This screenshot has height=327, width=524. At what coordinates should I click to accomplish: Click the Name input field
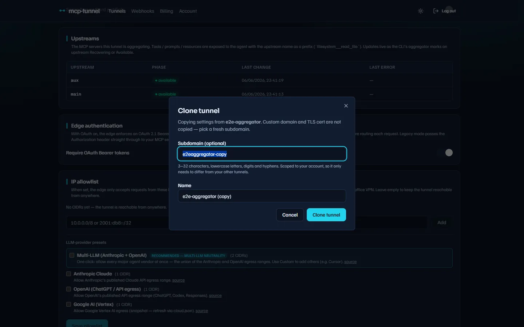[262, 196]
